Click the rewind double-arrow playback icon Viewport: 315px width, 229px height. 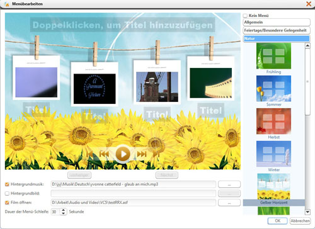pyautogui.click(x=104, y=154)
